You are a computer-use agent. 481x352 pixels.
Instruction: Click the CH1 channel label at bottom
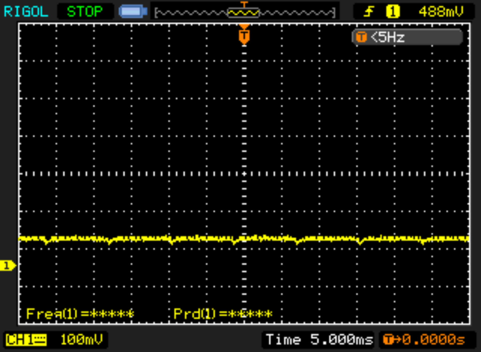tap(19, 340)
